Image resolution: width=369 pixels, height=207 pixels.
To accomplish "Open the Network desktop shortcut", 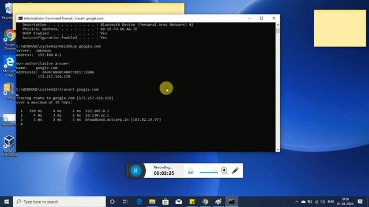I will point(9,120).
